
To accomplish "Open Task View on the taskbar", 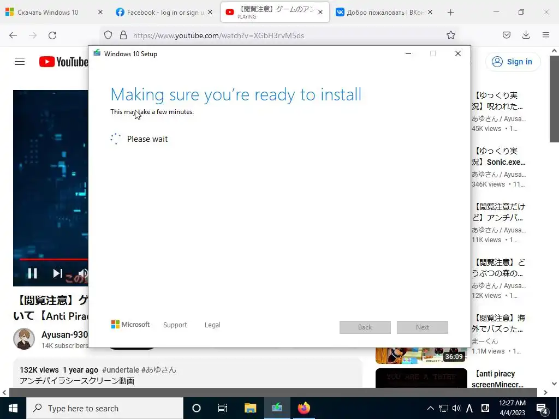I will [223, 408].
